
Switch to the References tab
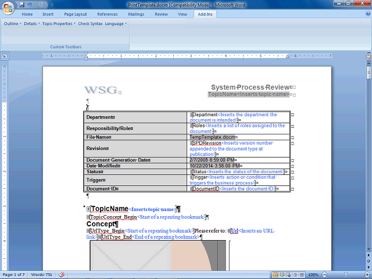pos(108,14)
